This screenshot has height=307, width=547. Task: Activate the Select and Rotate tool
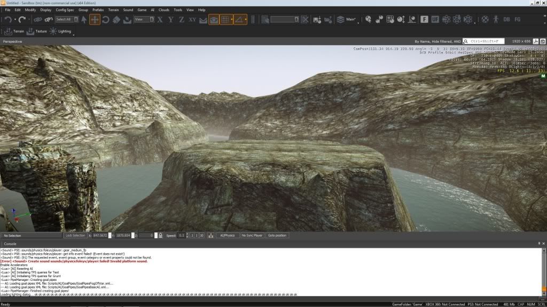[x=105, y=20]
